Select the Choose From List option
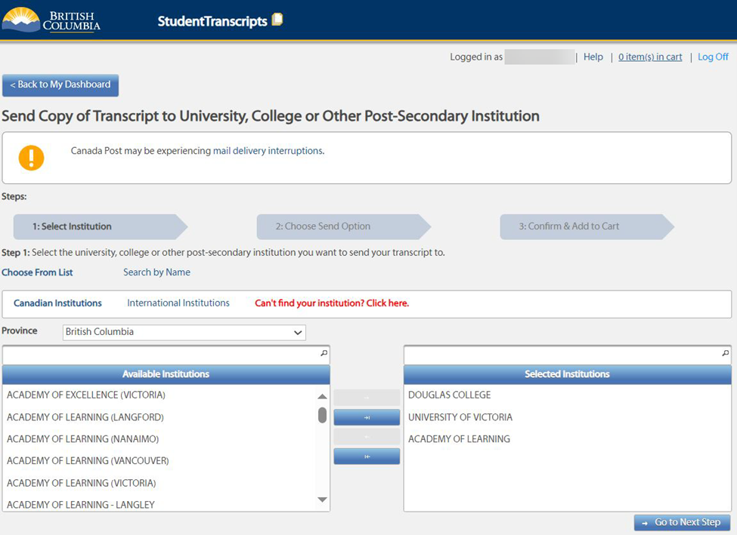Screen dimensions: 737x535 pos(37,272)
